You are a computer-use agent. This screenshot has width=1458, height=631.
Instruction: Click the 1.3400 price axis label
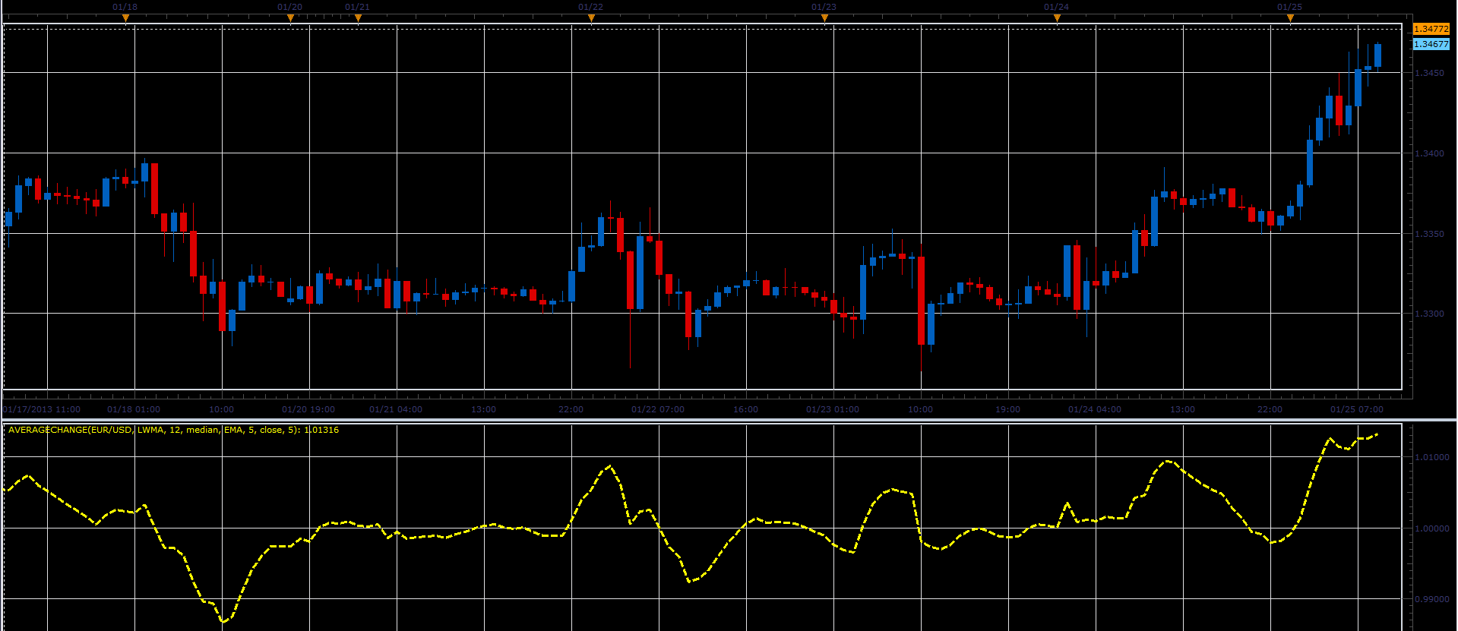pyautogui.click(x=1429, y=153)
